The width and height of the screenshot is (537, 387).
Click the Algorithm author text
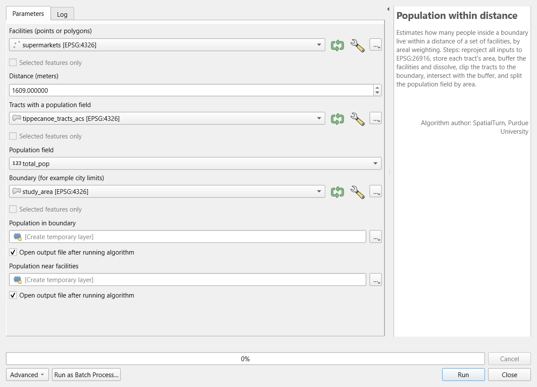pyautogui.click(x=475, y=127)
